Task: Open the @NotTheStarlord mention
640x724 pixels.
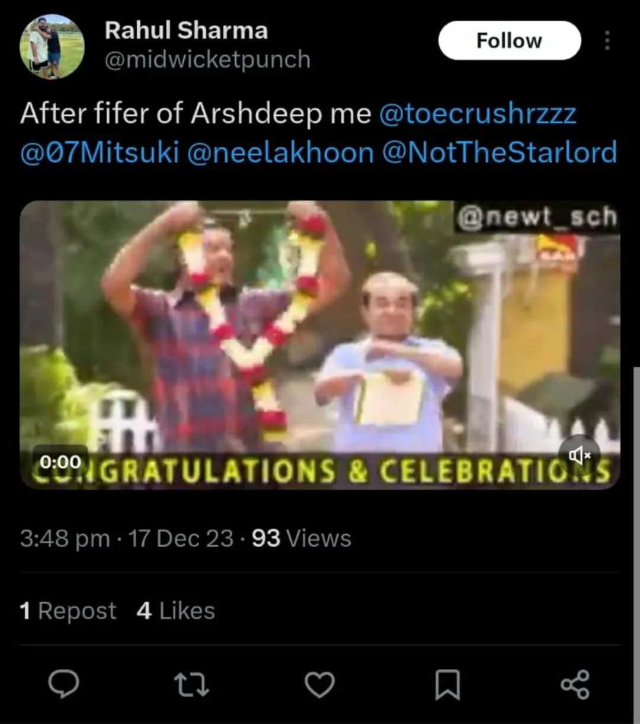Action: tap(500, 152)
